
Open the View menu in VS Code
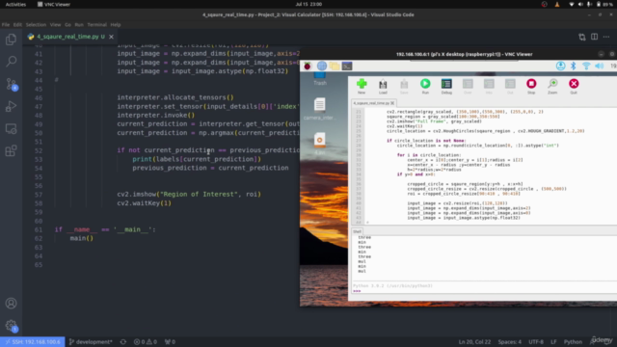point(55,24)
